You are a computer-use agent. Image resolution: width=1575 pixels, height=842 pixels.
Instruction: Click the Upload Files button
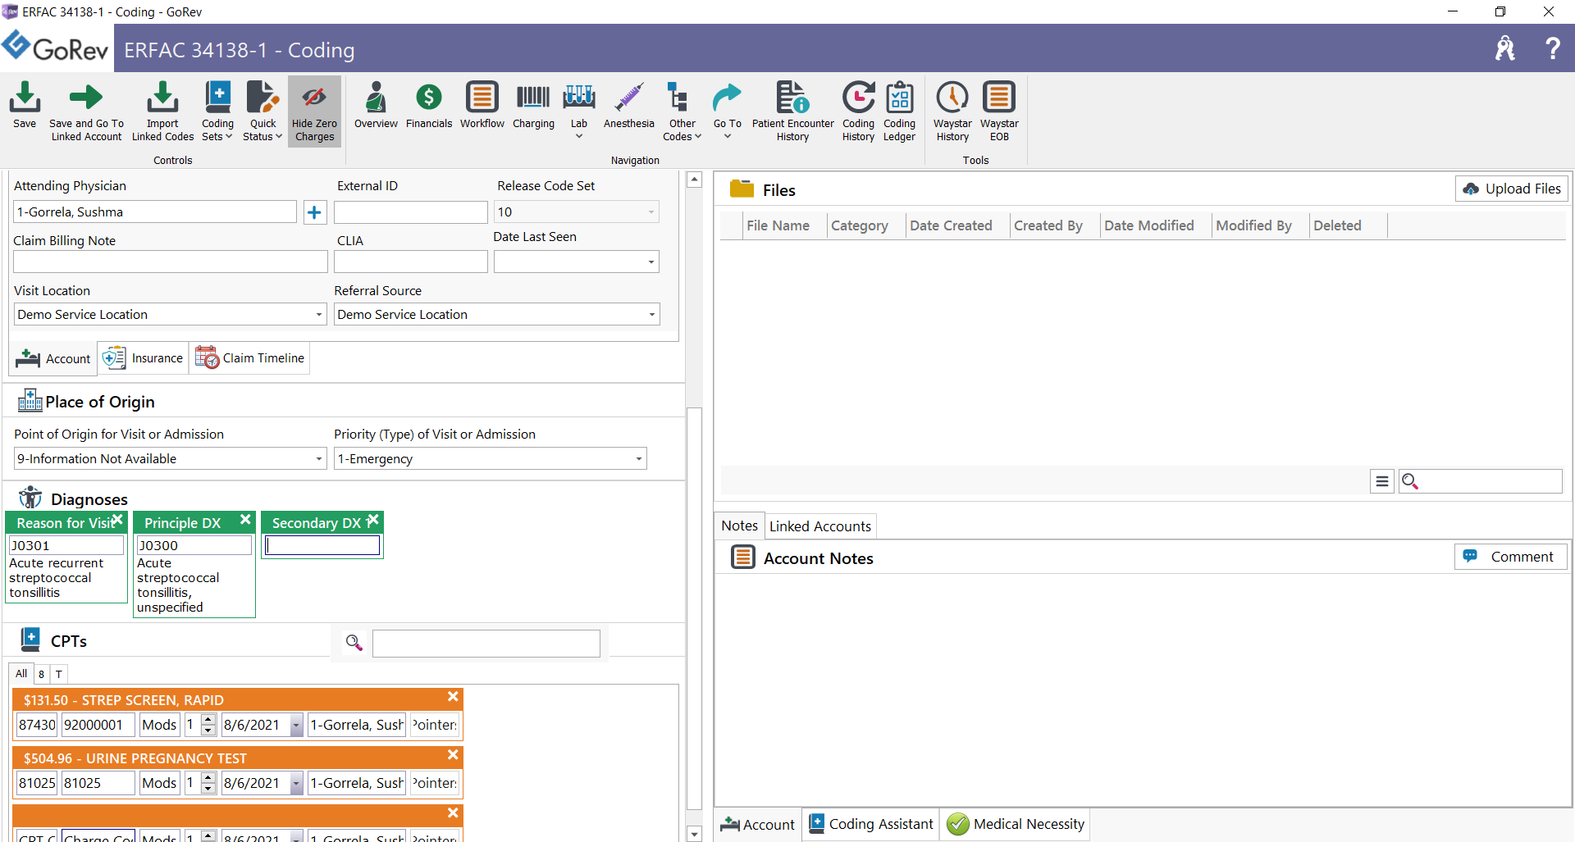tap(1512, 189)
